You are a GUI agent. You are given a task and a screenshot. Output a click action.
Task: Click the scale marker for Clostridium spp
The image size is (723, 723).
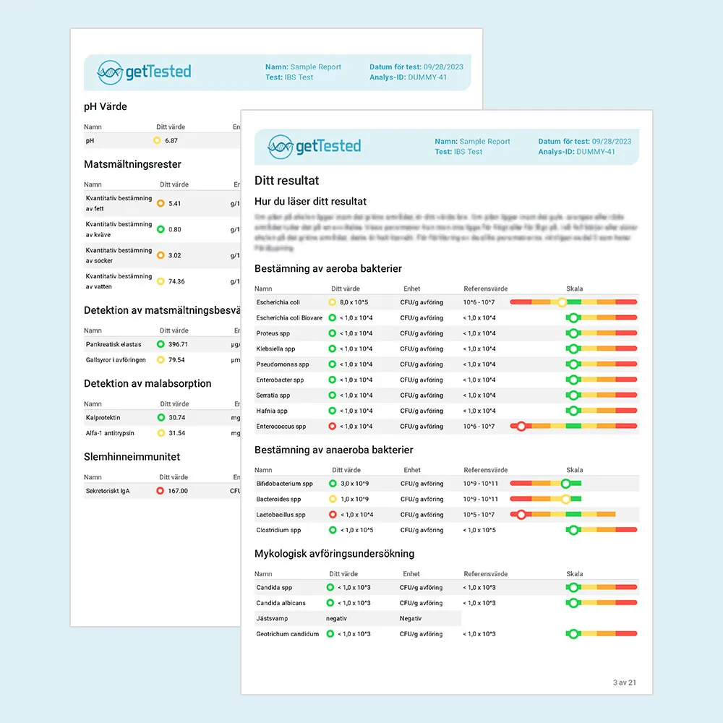(x=573, y=530)
